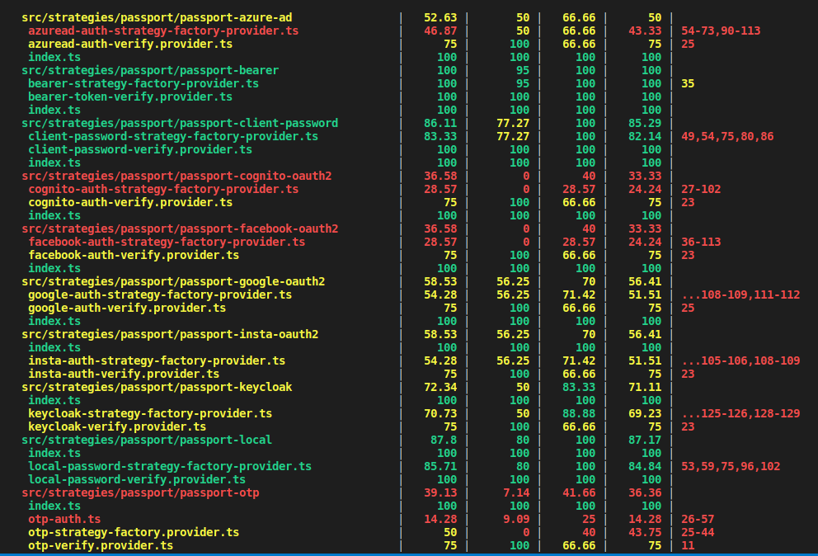Screen dimensions: 818x556
Task: Click google-auth-strategy-factory-provider.ts file name
Action: 160,294
